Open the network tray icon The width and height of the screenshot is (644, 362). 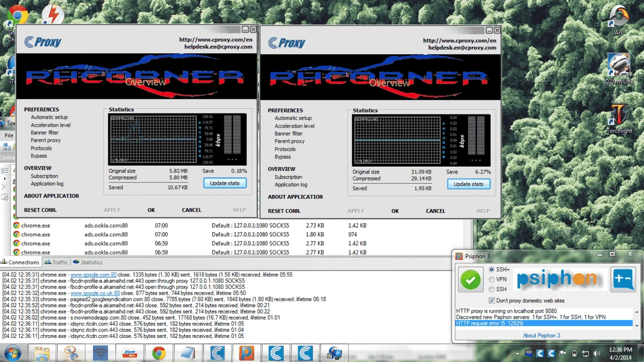click(585, 354)
